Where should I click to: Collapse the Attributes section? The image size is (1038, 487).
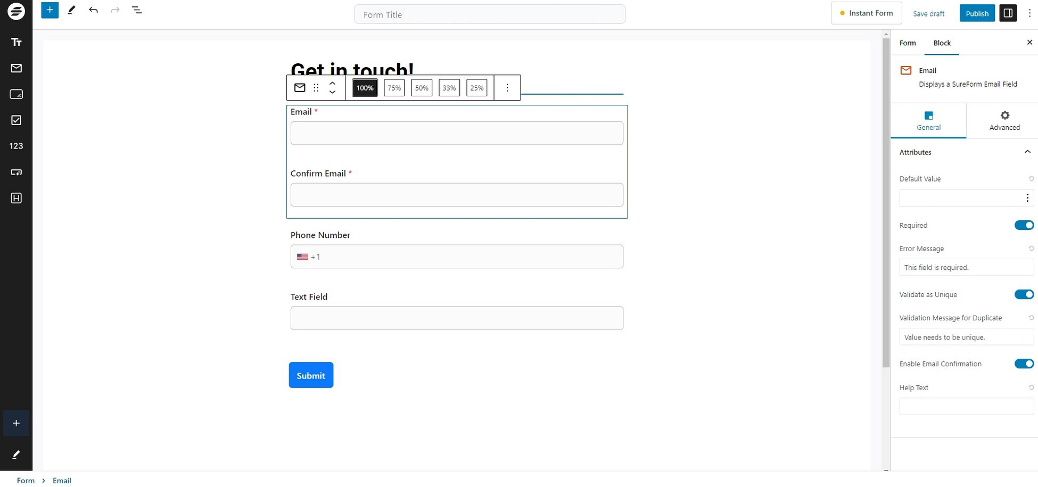966,152
